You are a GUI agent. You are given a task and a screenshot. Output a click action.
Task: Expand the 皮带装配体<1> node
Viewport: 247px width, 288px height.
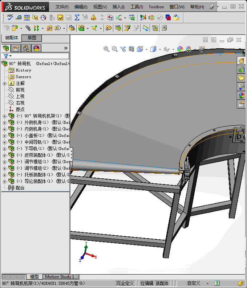(x=4, y=155)
